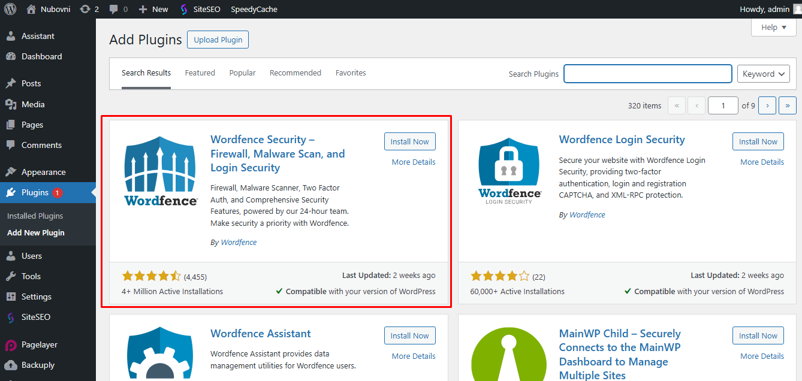Viewport: 802px width, 381px height.
Task: Open More Details for MainWP Child
Action: 762,356
